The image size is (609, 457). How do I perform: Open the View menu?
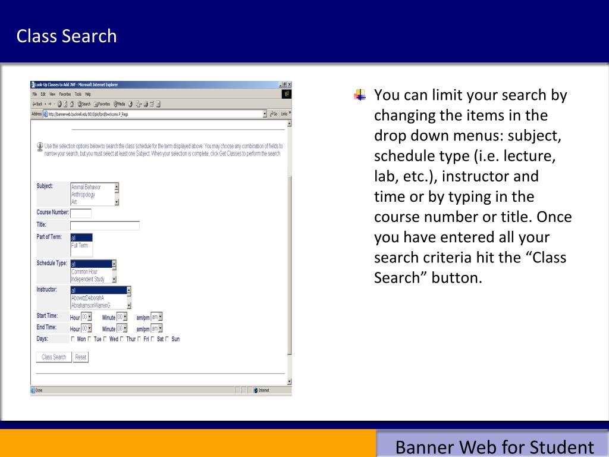52,94
